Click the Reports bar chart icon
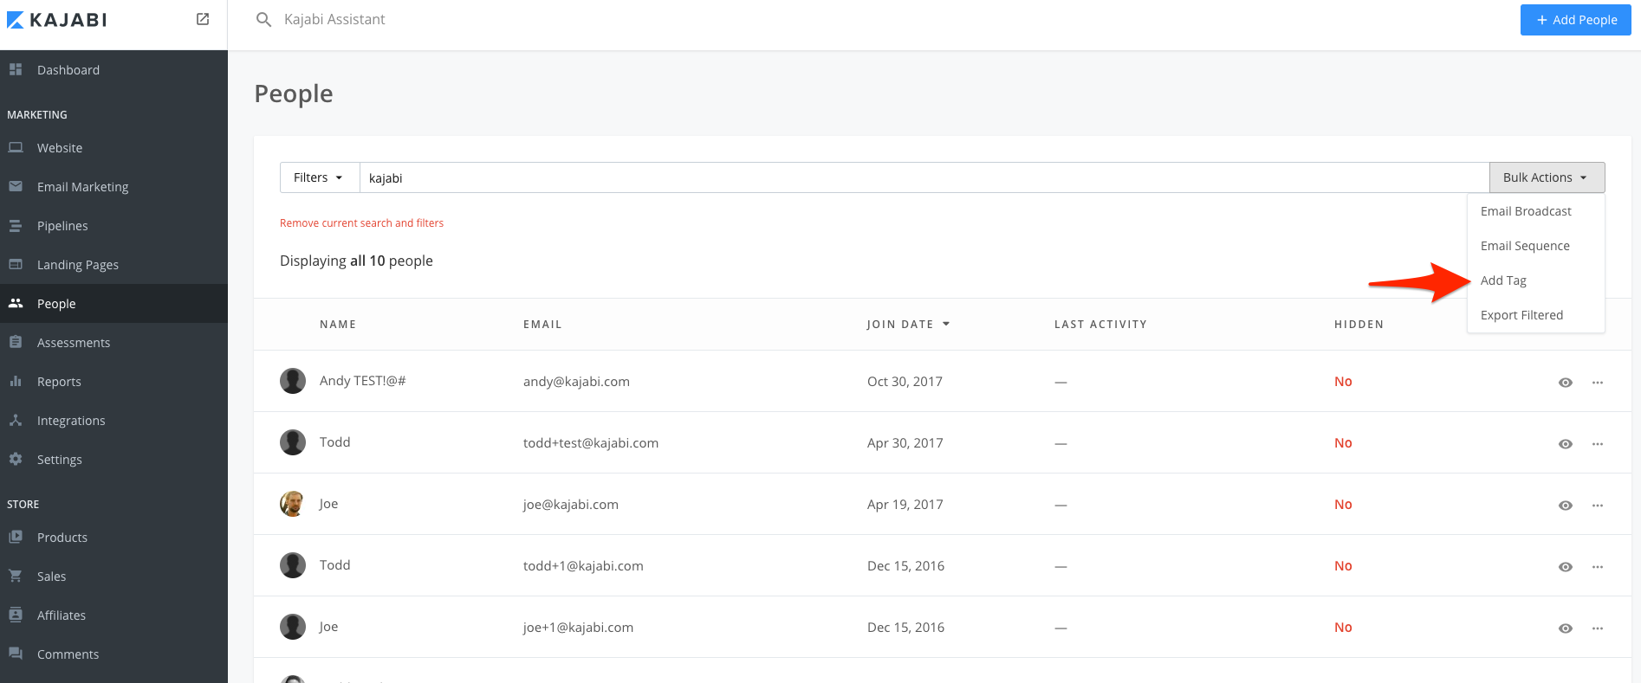1641x683 pixels. (x=16, y=381)
